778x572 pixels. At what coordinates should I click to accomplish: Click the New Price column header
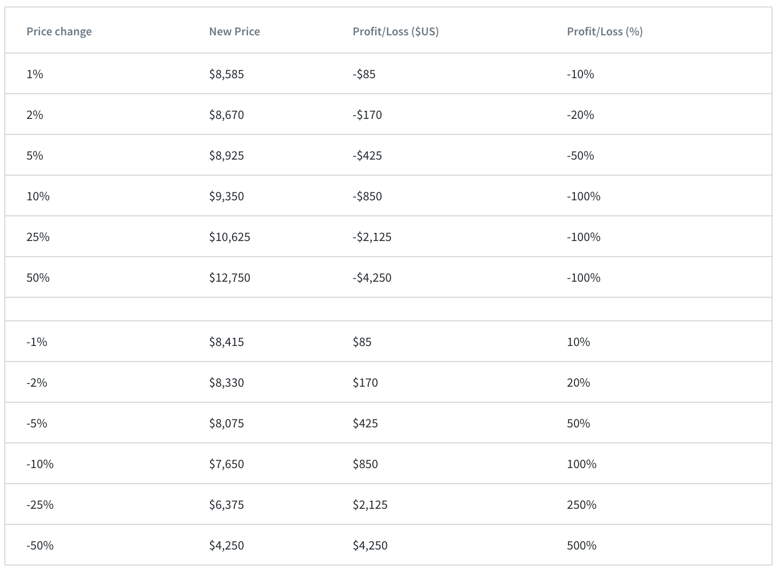point(234,32)
